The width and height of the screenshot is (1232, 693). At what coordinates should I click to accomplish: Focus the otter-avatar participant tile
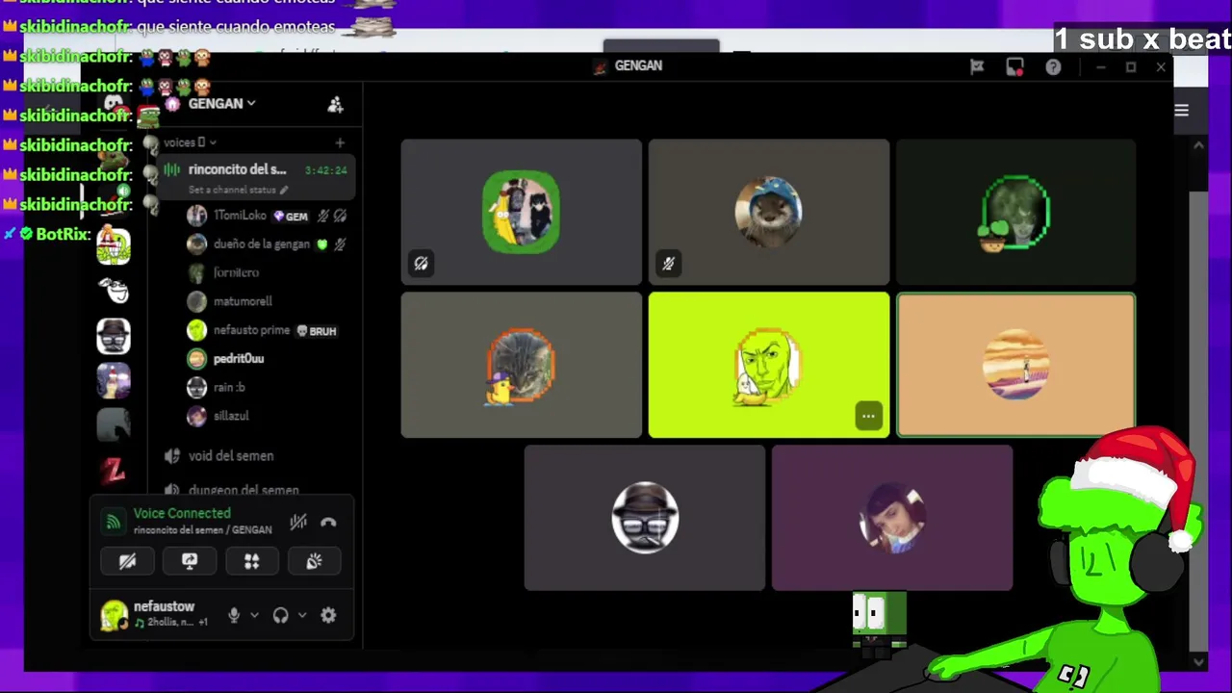click(x=769, y=212)
